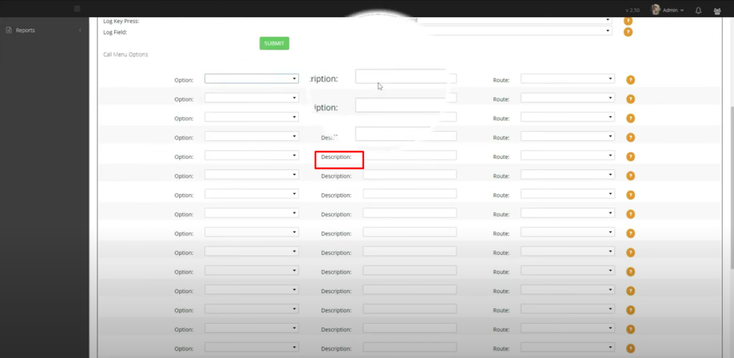The height and width of the screenshot is (358, 734).
Task: Click the vertical page scrollbar
Action: coord(731,187)
